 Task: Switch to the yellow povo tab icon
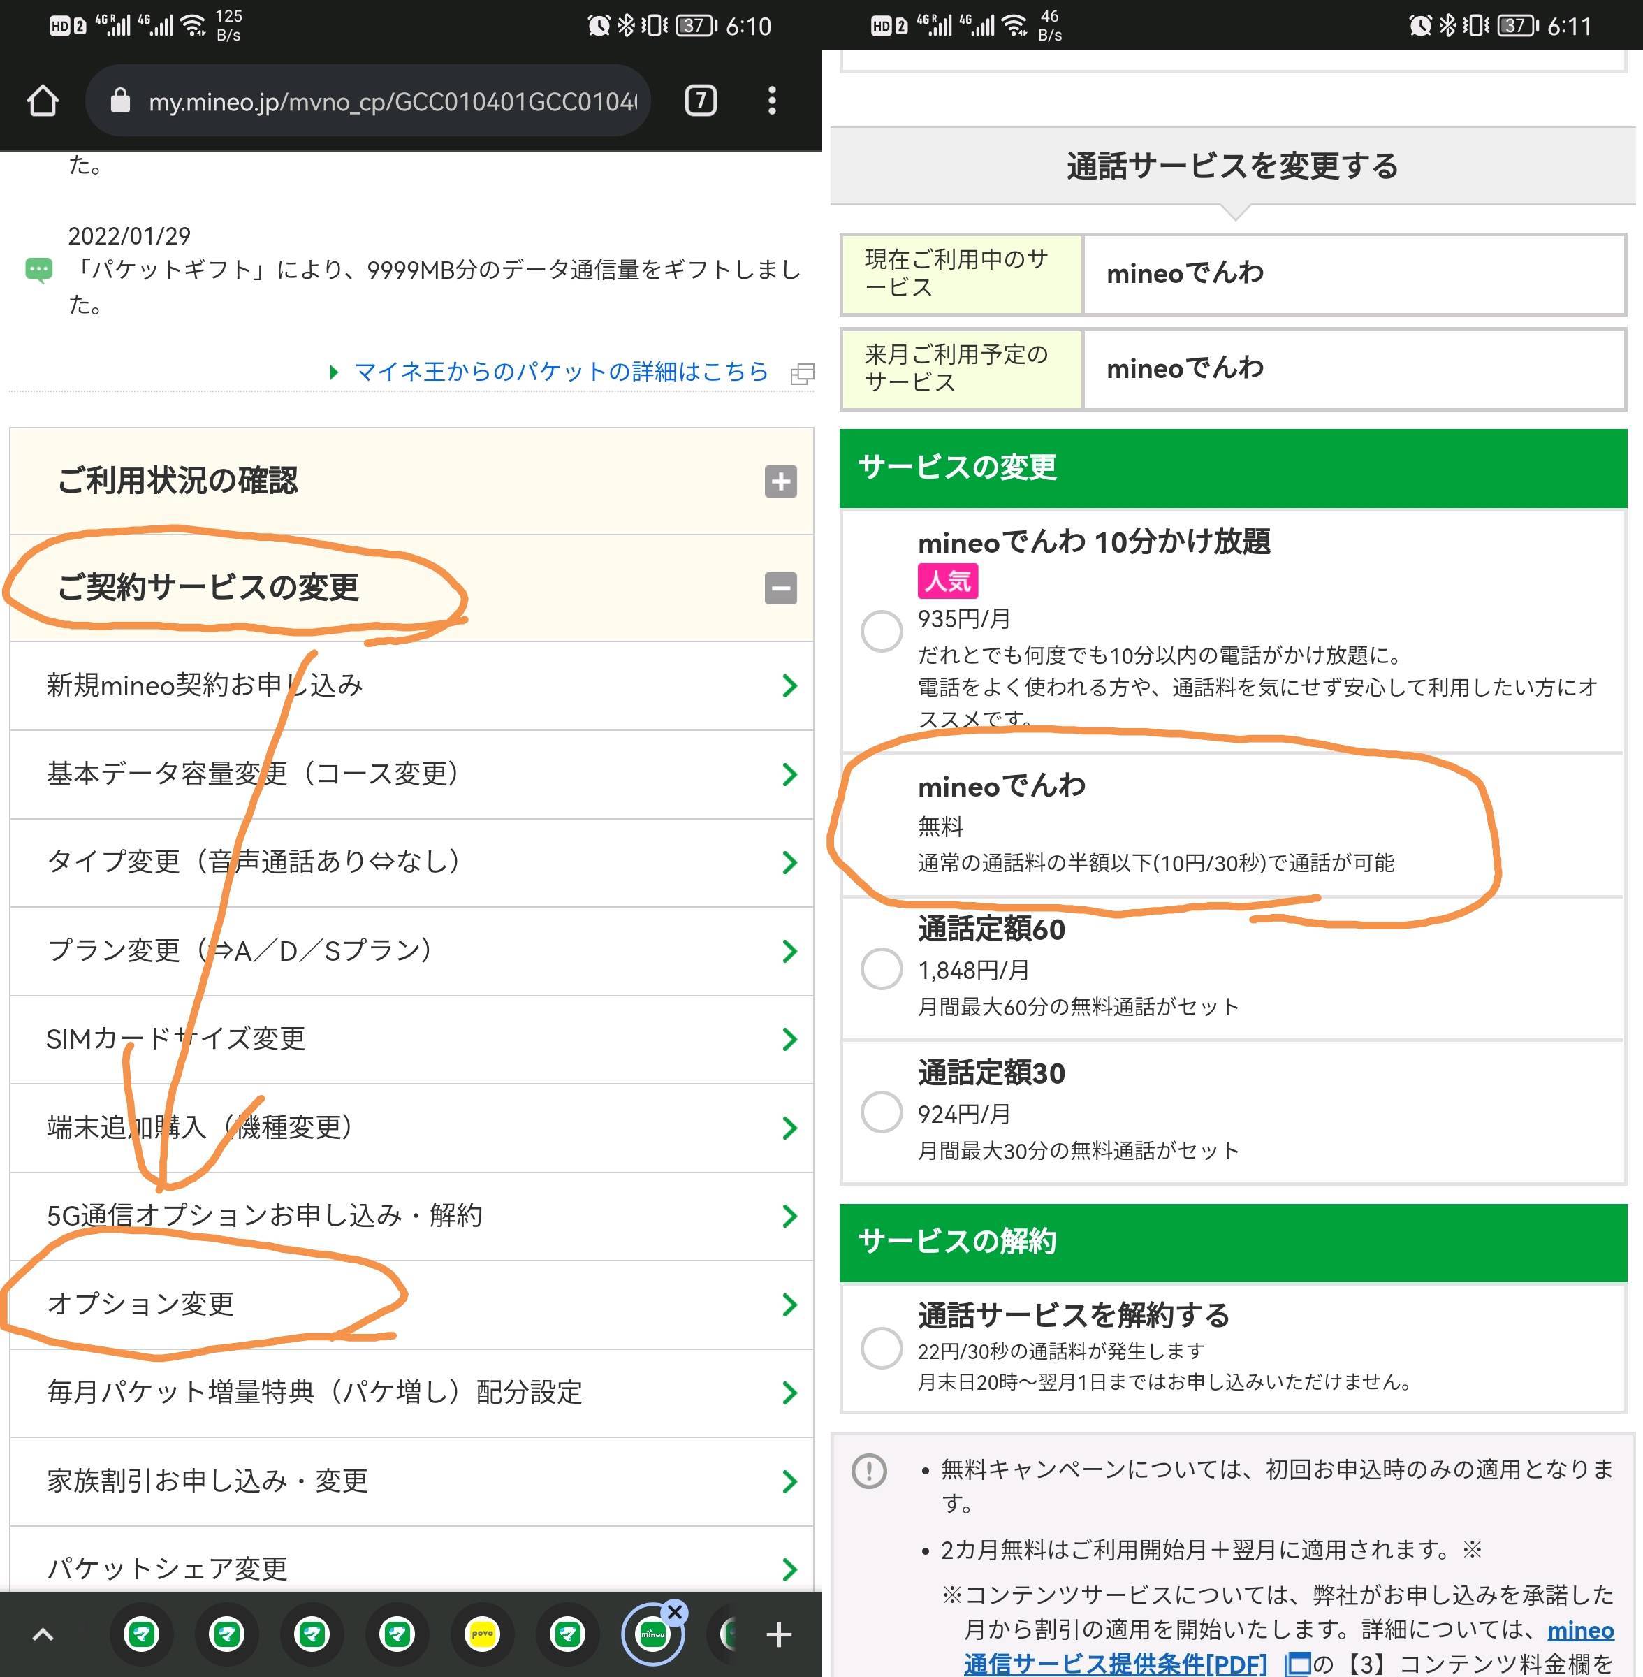(x=483, y=1633)
